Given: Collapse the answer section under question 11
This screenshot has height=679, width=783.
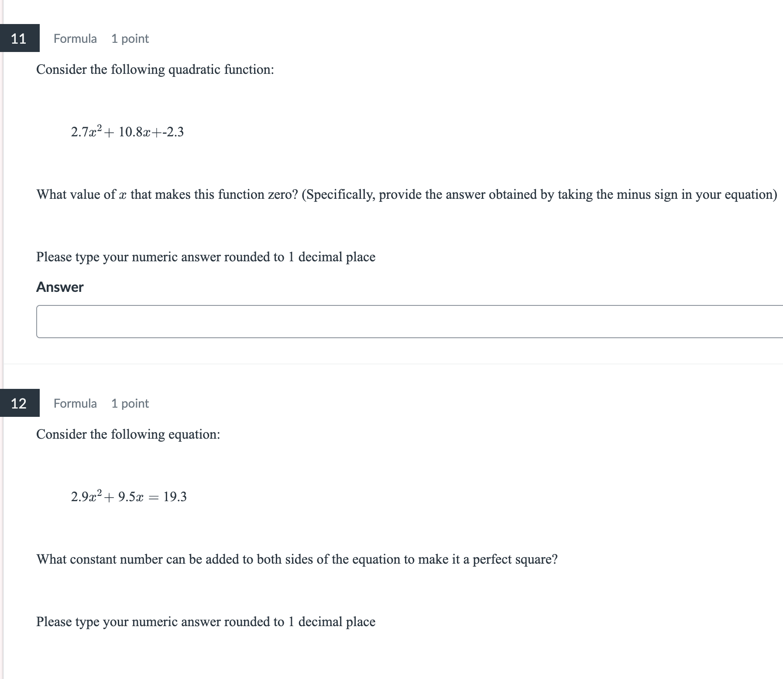Looking at the screenshot, I should click(60, 287).
